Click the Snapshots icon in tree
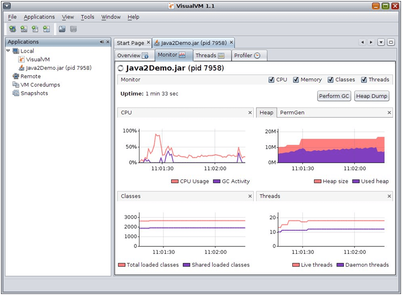Screen dimensions: 402x295 click(16, 93)
